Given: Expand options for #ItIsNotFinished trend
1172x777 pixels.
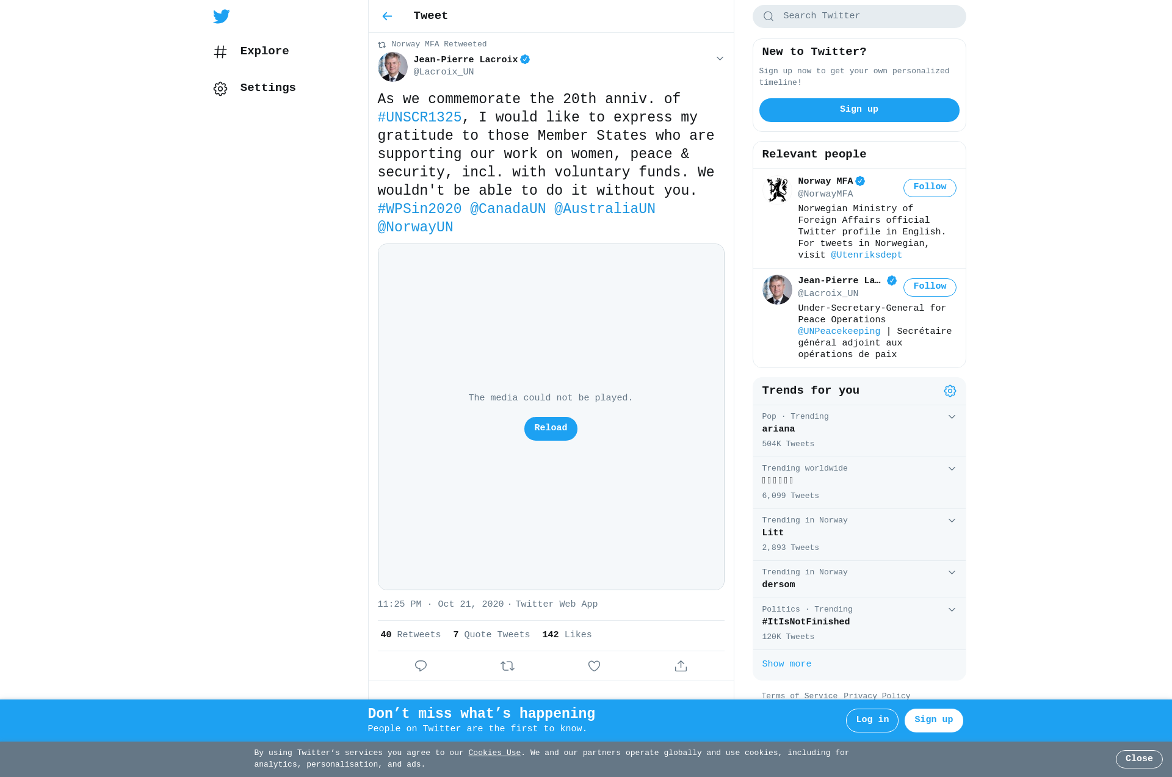Looking at the screenshot, I should (x=952, y=610).
